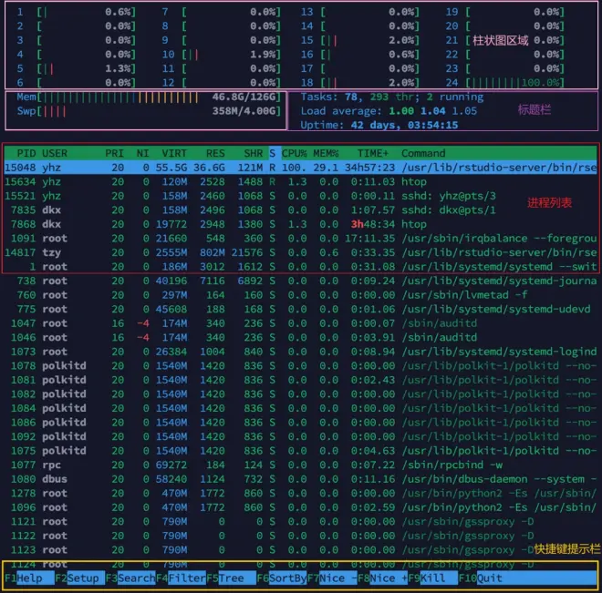Select process 15521 sshd yhz@pts/3
Image resolution: width=602 pixels, height=593 pixels.
coord(301,196)
